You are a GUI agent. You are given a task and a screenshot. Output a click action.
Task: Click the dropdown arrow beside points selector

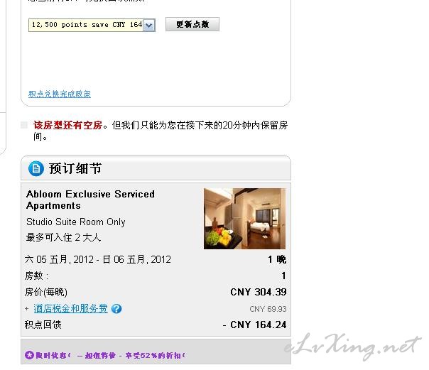click(x=149, y=26)
